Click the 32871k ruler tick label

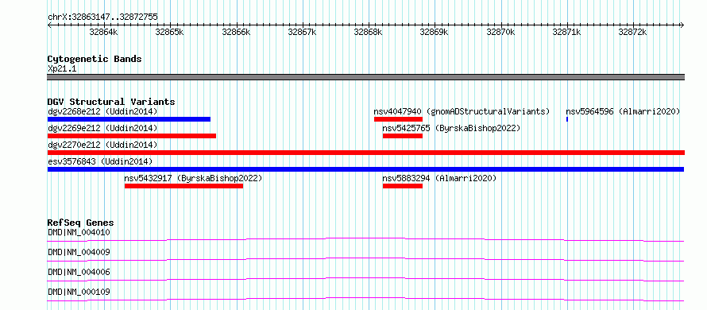(566, 33)
